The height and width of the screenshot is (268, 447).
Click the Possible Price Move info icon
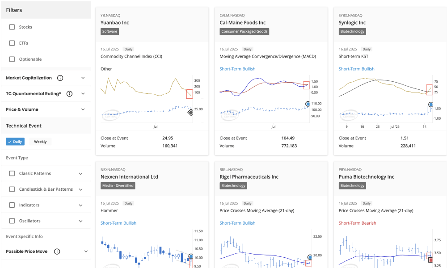click(57, 251)
